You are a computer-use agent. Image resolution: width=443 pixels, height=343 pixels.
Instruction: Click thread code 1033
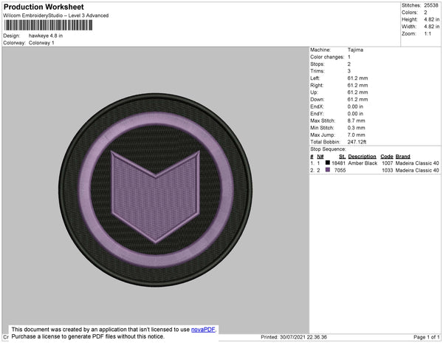point(388,170)
